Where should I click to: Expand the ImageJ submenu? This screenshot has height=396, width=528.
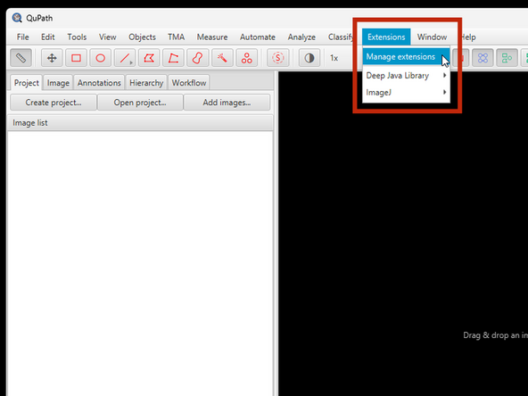click(x=406, y=92)
